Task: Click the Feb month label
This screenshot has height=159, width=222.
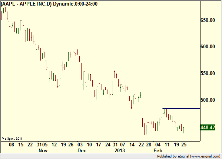Action: 158,150
